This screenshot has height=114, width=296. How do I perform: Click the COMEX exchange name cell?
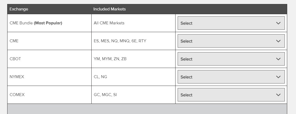17,95
